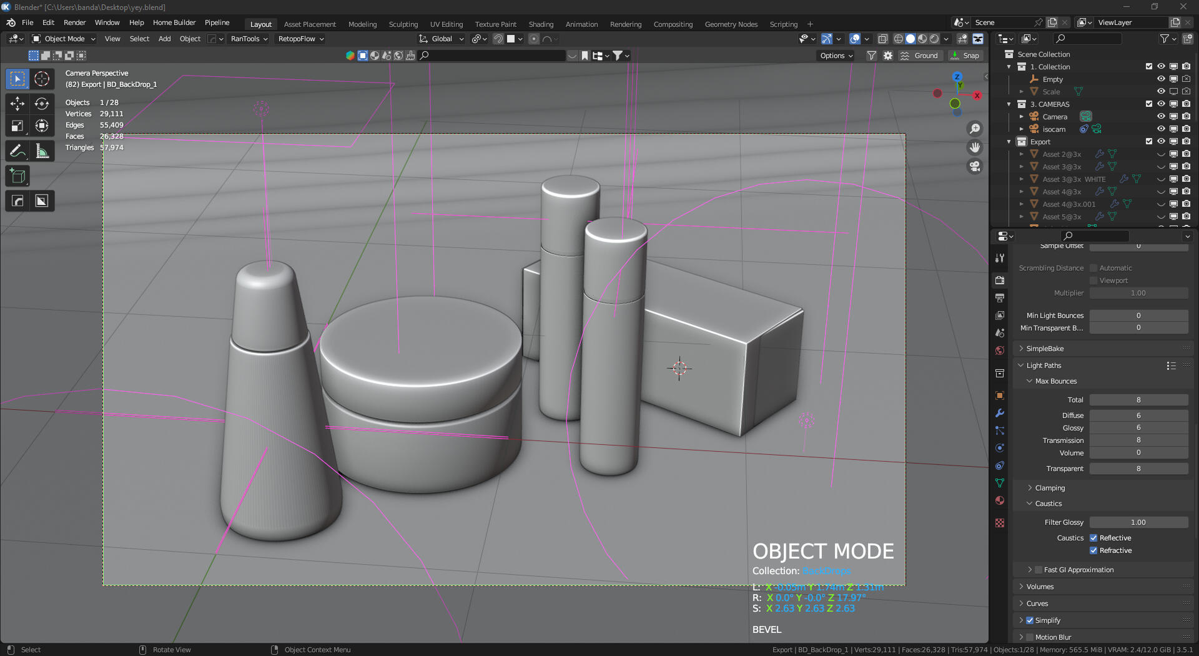Set the Filter Glossy value field
Screen dimensions: 1199x656
(x=1139, y=522)
